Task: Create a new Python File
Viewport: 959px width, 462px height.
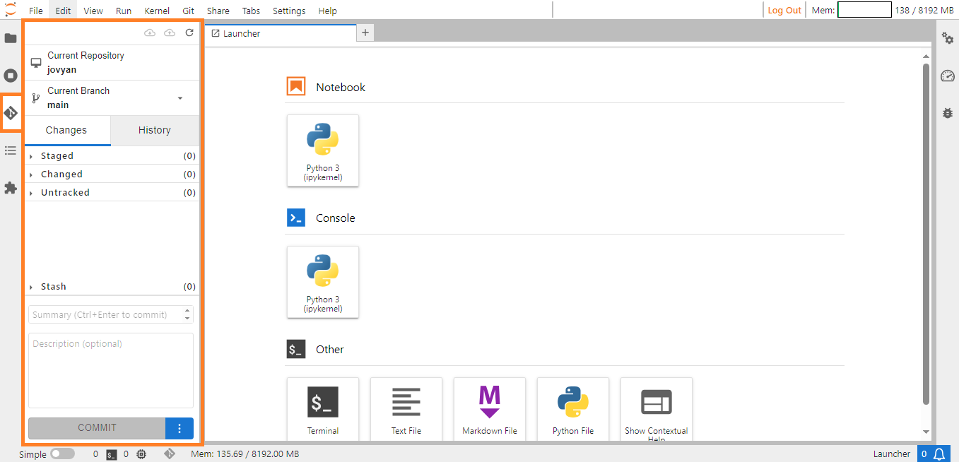Action: (573, 409)
